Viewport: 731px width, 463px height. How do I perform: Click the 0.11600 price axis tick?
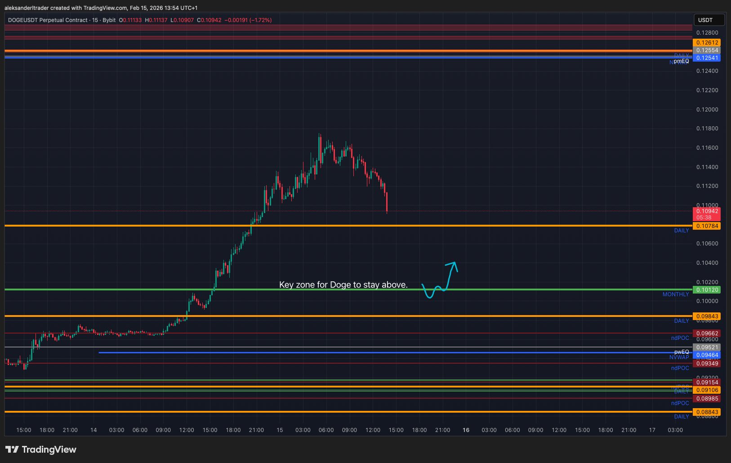[x=707, y=148]
